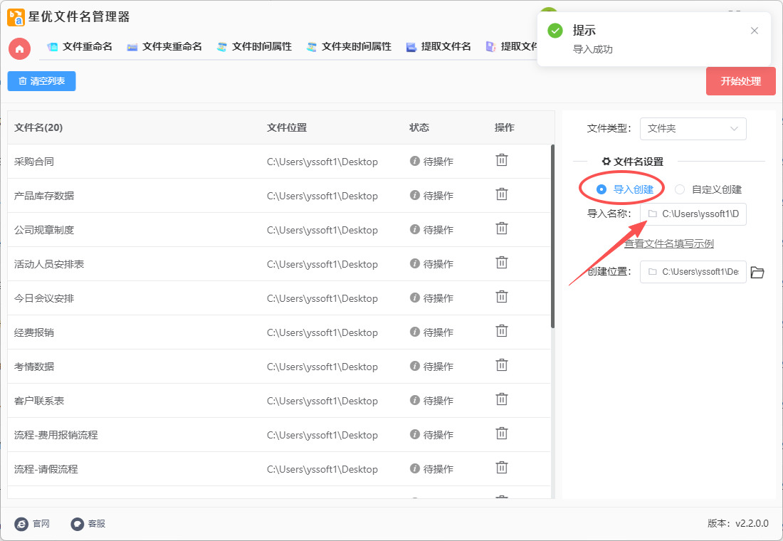Image resolution: width=783 pixels, height=541 pixels.
Task: Select the 自定义创建 radio option
Action: point(680,189)
